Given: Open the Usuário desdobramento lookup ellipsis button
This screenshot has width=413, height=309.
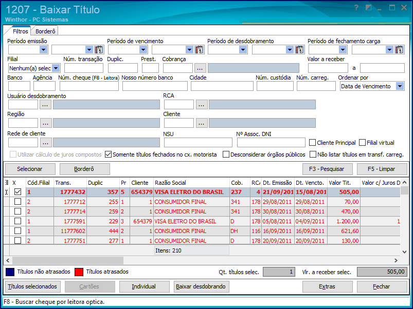Looking at the screenshot, I should coord(45,105).
